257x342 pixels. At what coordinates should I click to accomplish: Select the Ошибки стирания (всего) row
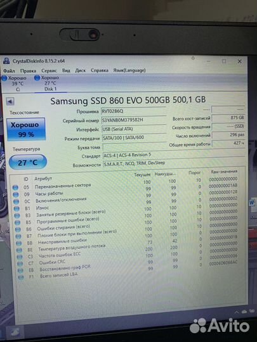(x=126, y=224)
